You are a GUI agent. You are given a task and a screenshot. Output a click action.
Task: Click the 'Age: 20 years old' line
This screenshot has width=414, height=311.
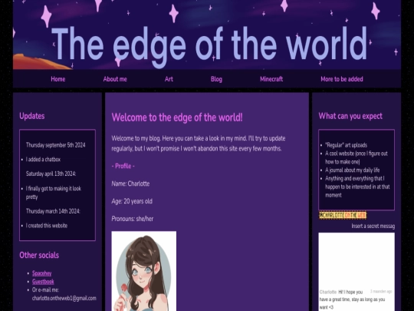132,201
